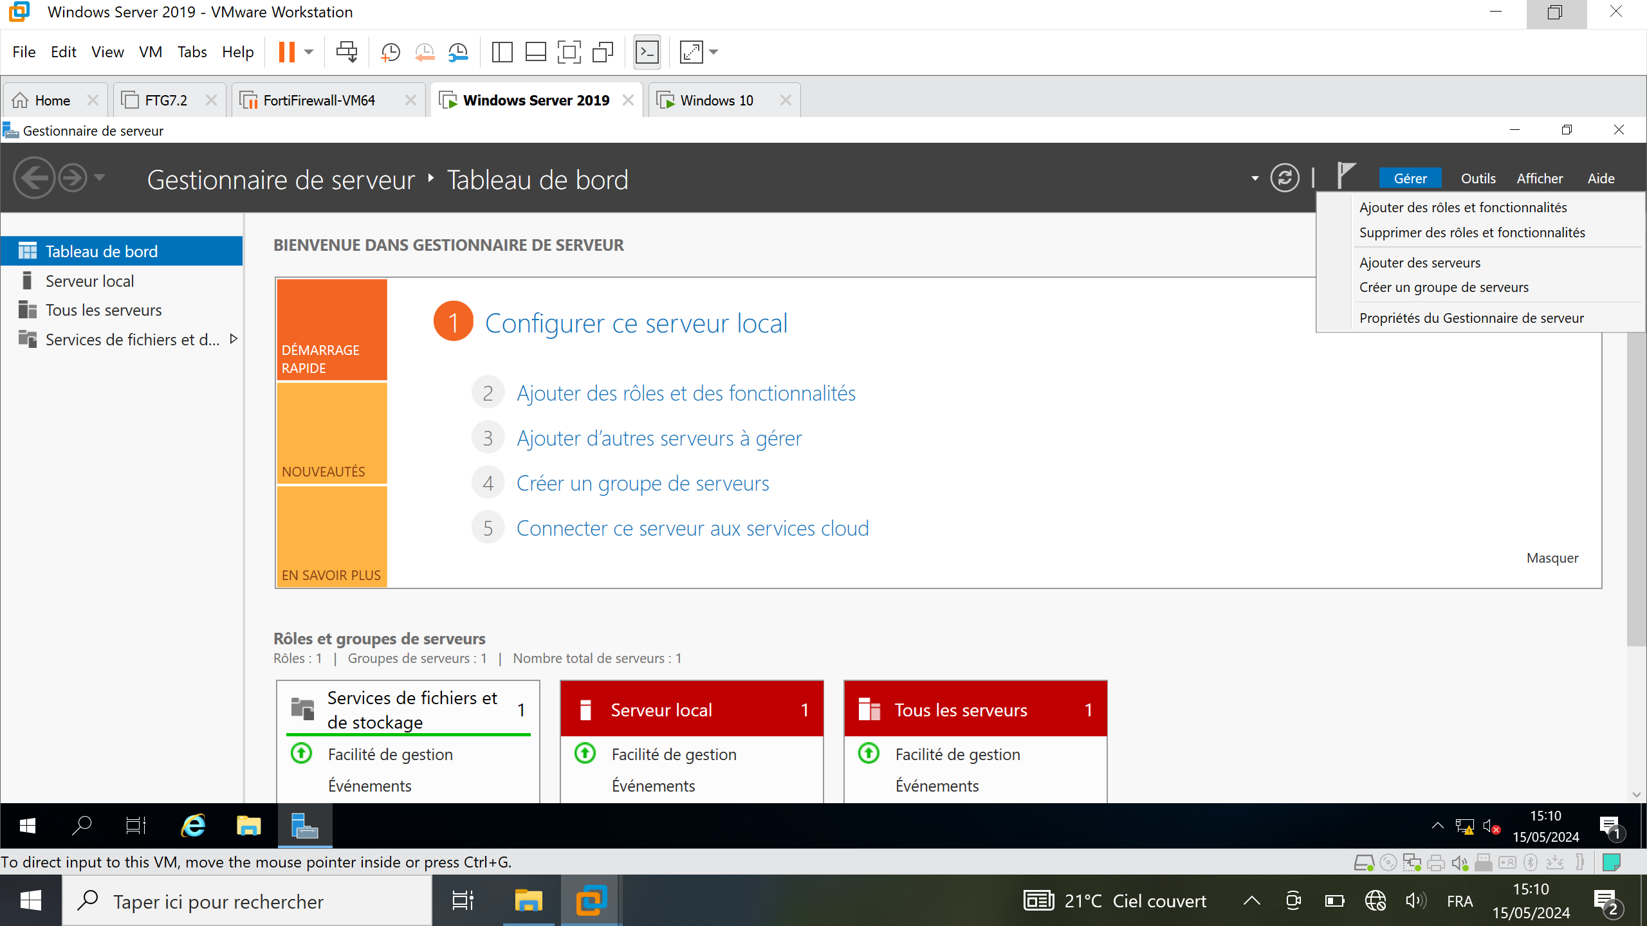The width and height of the screenshot is (1647, 926).
Task: Select the DÉMARRAGE RAPIDE tile
Action: click(x=332, y=329)
